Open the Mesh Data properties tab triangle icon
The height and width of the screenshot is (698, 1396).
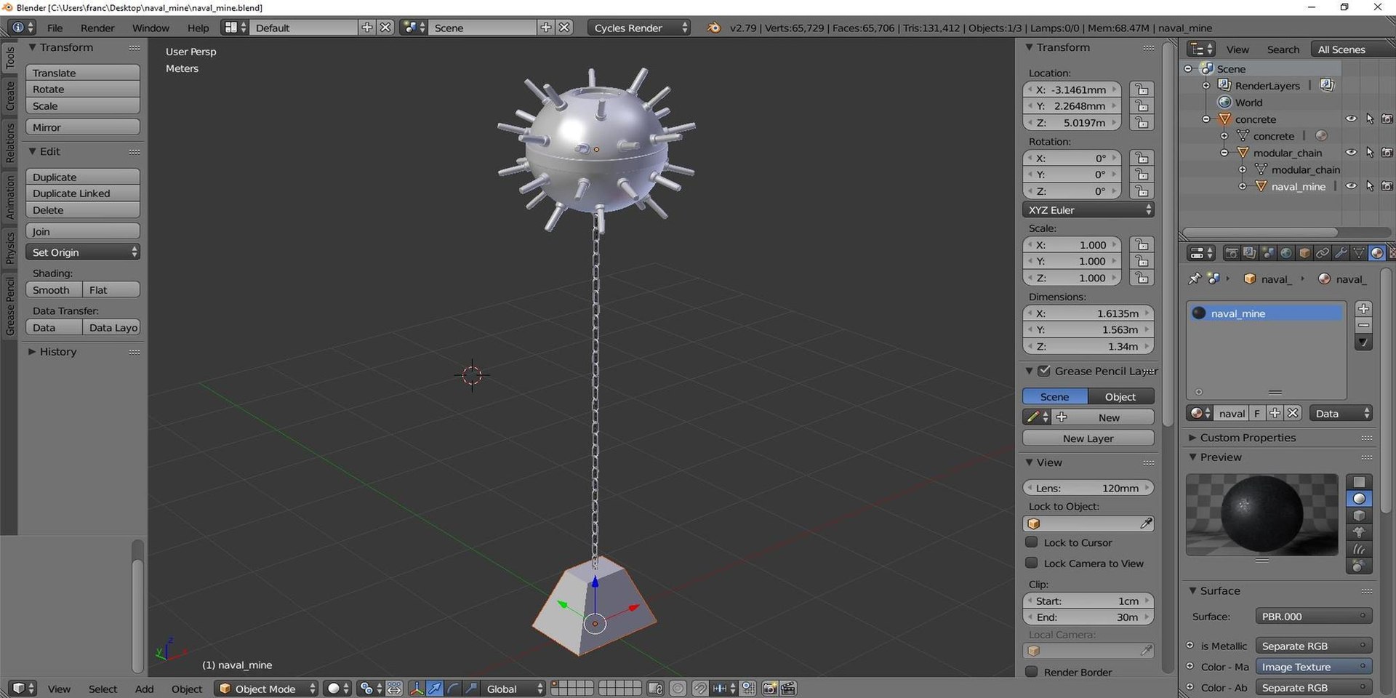[1359, 253]
